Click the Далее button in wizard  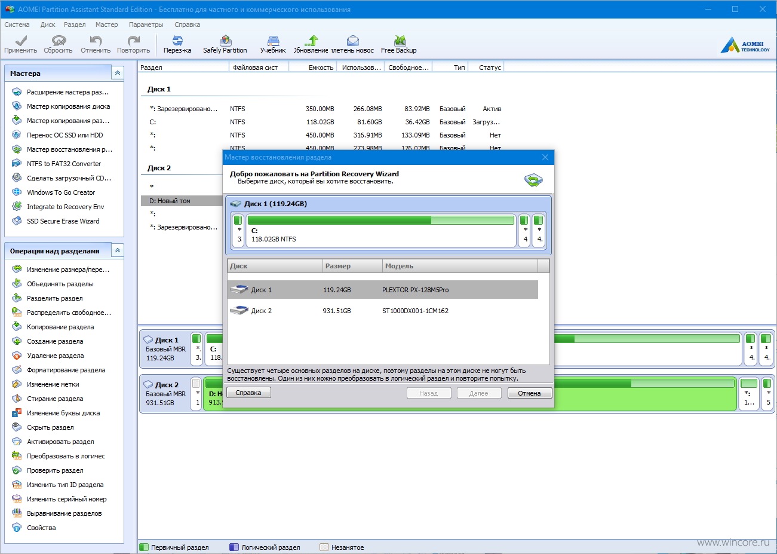[x=478, y=393]
